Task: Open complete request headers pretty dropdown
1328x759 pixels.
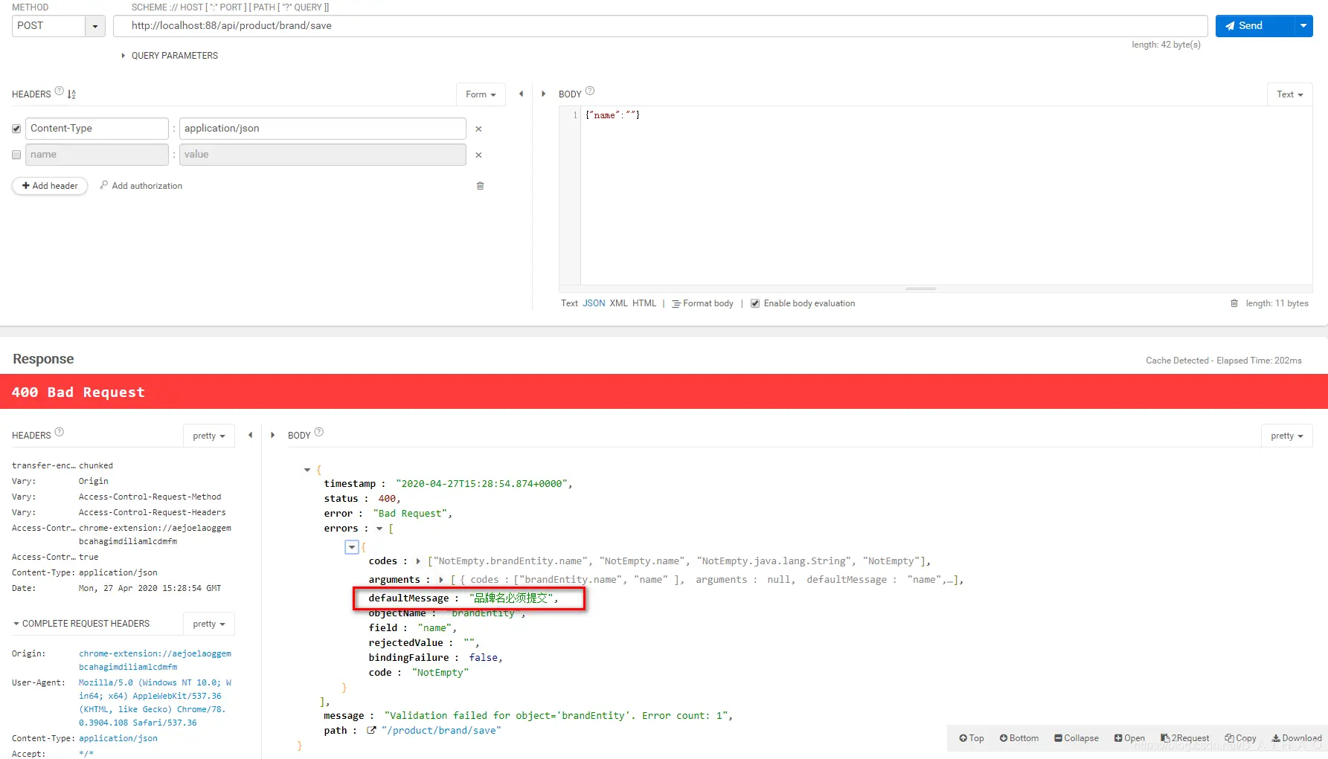Action: pos(209,624)
